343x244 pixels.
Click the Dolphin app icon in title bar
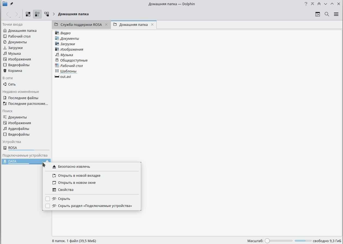coord(5,4)
